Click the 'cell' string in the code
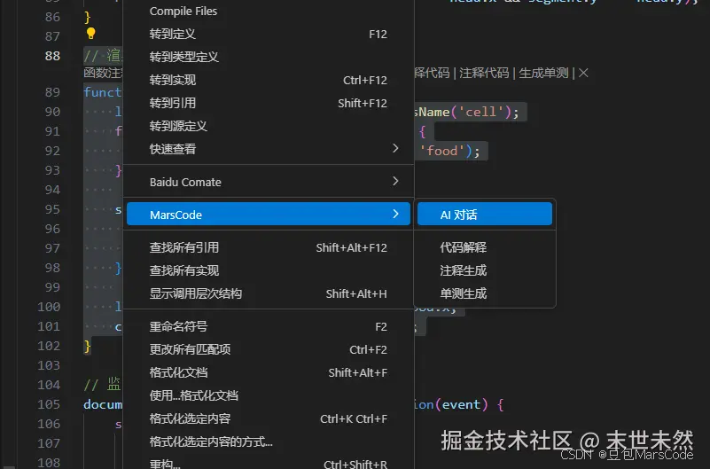Image resolution: width=710 pixels, height=469 pixels. pos(481,112)
